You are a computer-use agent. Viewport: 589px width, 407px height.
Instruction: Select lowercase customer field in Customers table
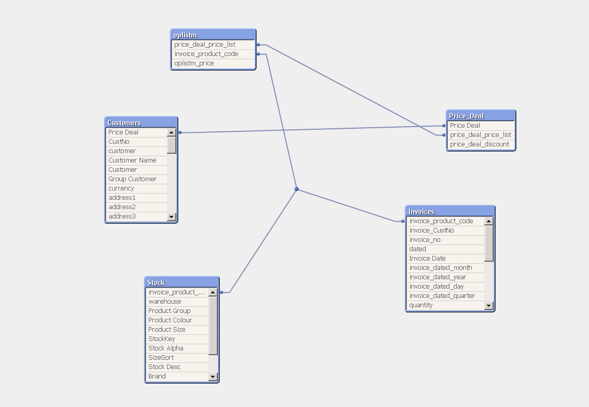[x=136, y=151]
